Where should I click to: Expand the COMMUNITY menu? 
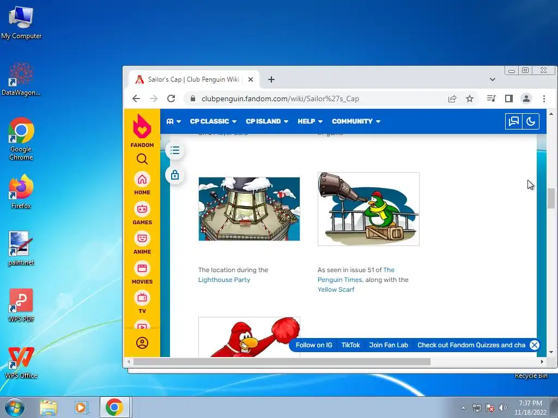point(356,121)
